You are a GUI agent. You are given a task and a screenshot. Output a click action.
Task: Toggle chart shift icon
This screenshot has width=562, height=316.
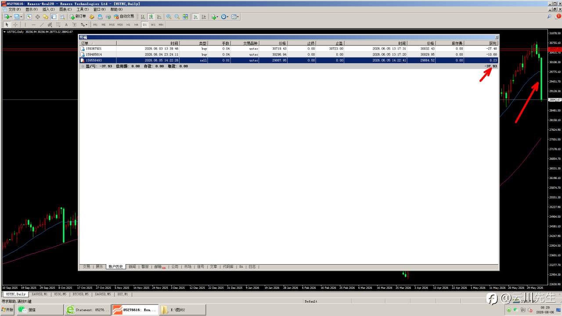203,17
